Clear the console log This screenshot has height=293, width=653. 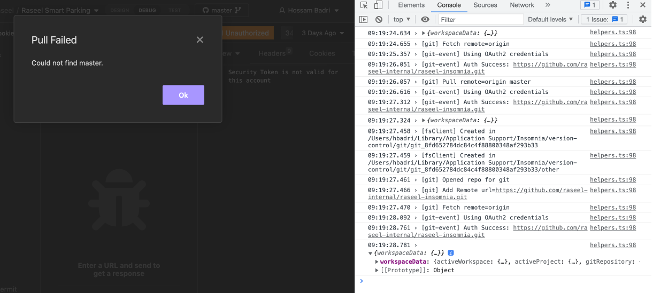click(379, 19)
